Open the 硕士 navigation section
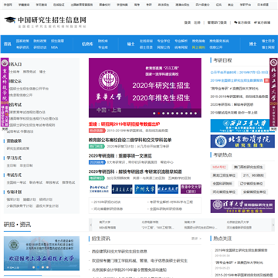The height and width of the screenshot is (278, 278). pos(131,44)
